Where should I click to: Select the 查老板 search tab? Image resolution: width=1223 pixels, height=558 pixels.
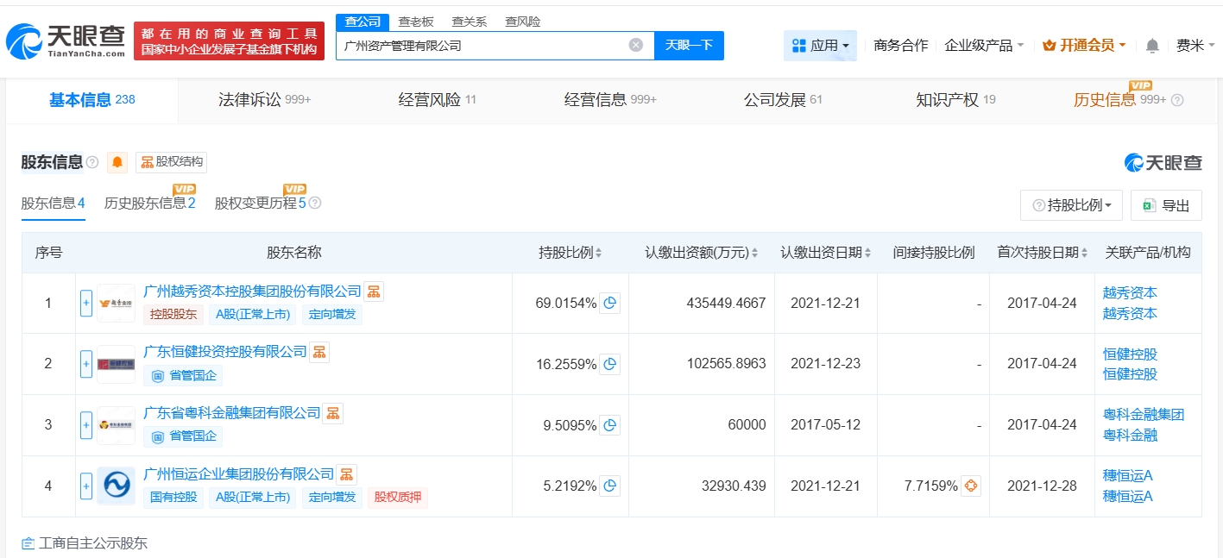(416, 22)
